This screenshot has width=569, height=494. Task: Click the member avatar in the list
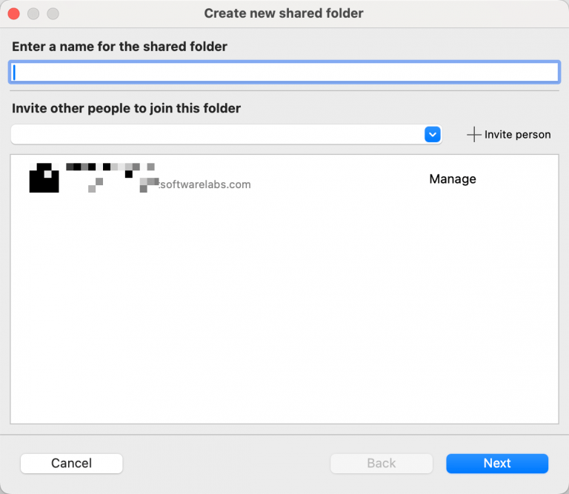44,178
